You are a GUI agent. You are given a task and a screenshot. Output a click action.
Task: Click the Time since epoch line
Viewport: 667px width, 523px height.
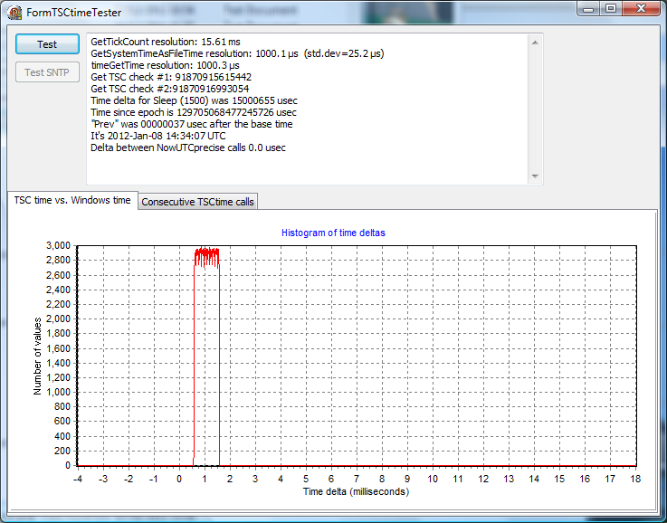click(x=194, y=113)
